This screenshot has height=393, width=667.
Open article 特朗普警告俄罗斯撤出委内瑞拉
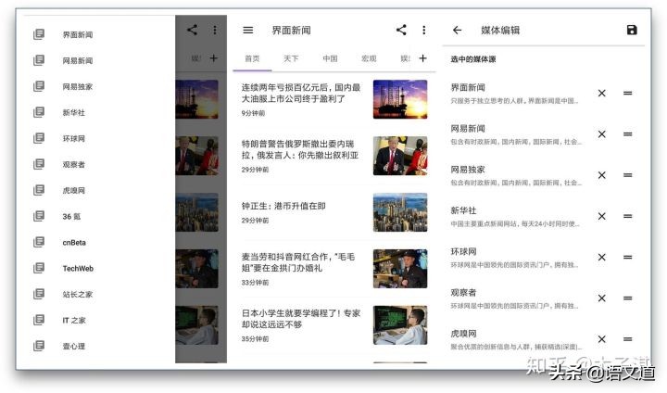[x=300, y=149]
